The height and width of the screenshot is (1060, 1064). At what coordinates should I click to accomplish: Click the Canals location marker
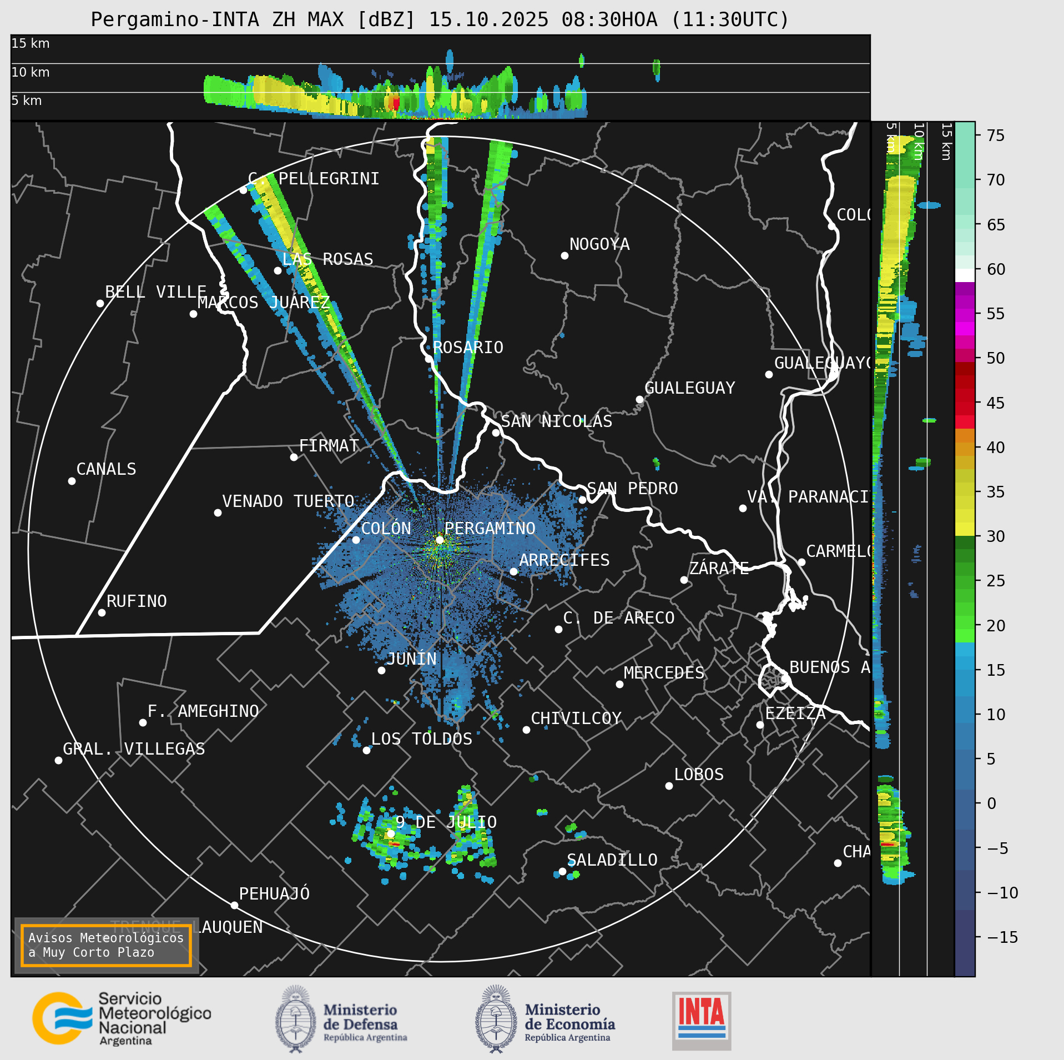pyautogui.click(x=72, y=481)
